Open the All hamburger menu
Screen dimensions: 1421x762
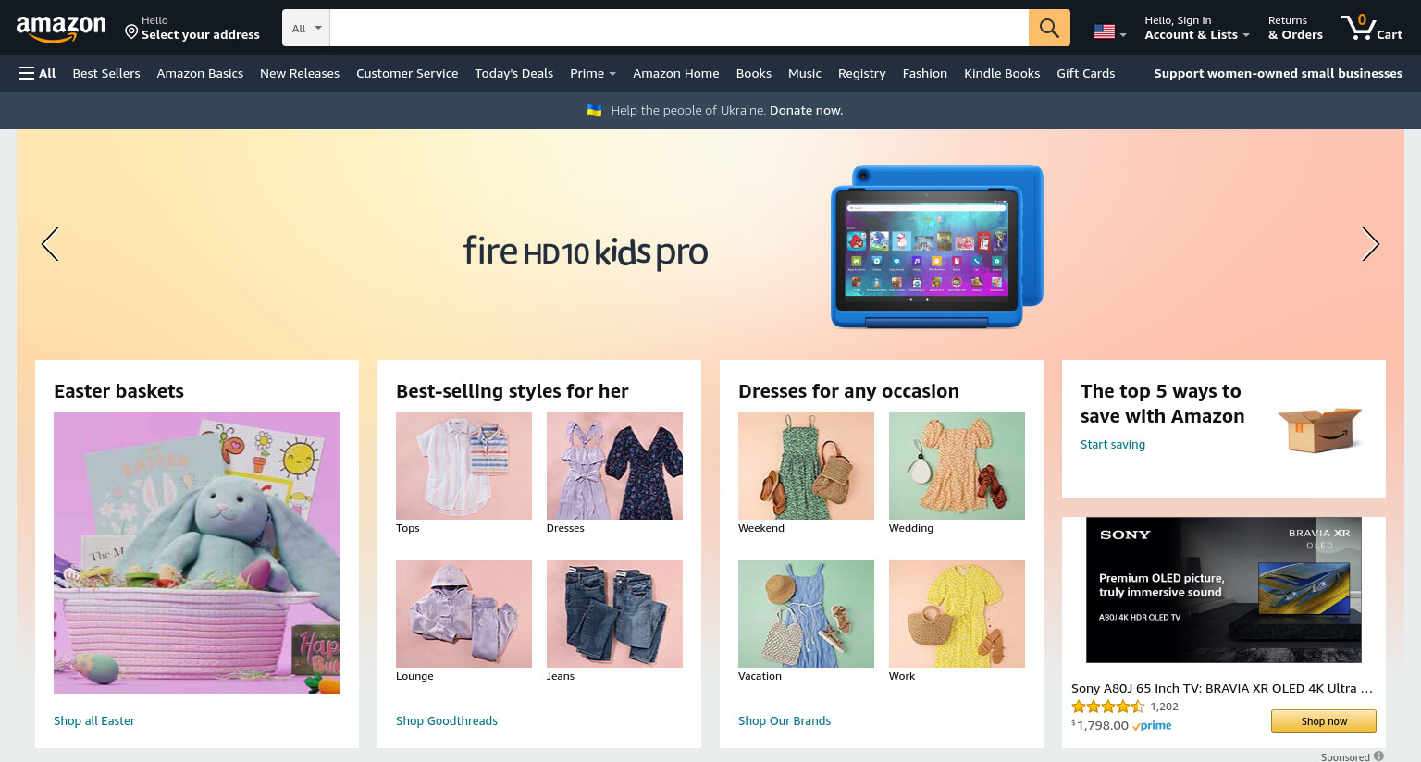pyautogui.click(x=37, y=73)
